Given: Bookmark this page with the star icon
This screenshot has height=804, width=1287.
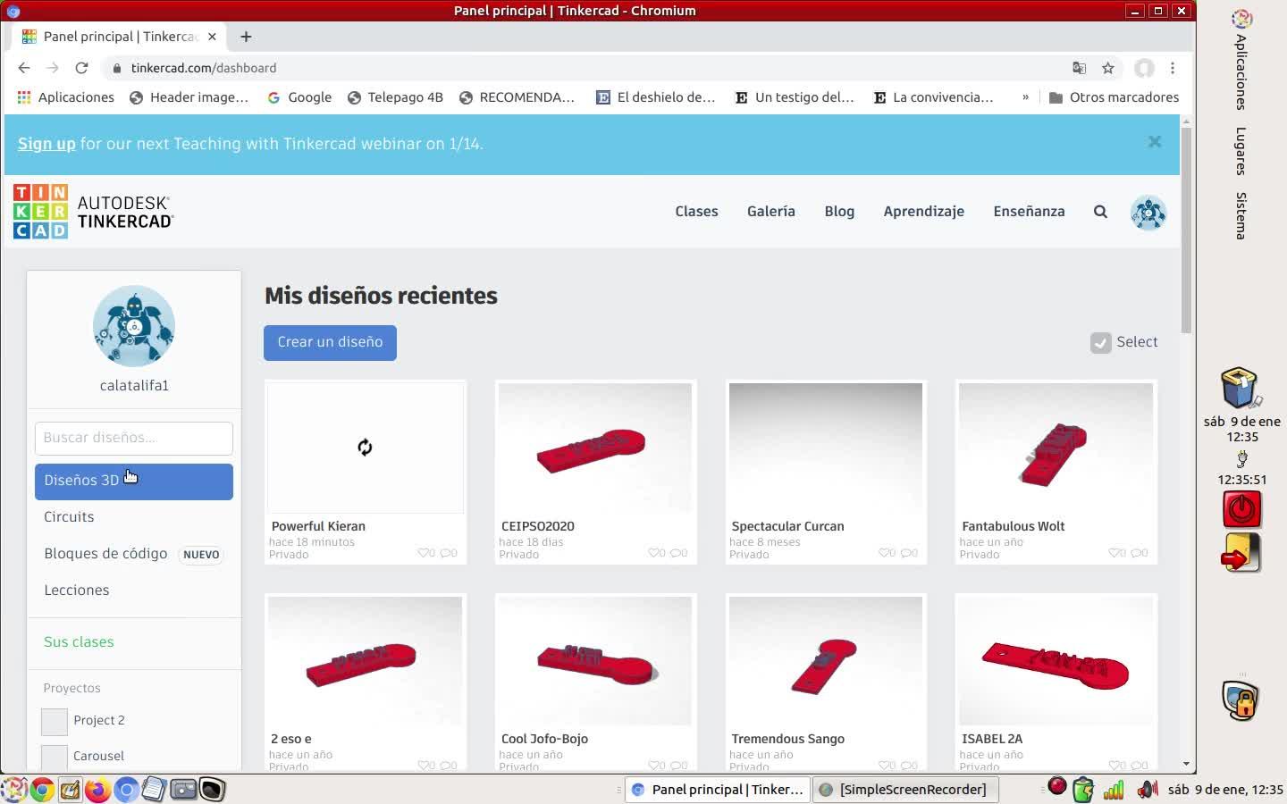Looking at the screenshot, I should coord(1108,68).
